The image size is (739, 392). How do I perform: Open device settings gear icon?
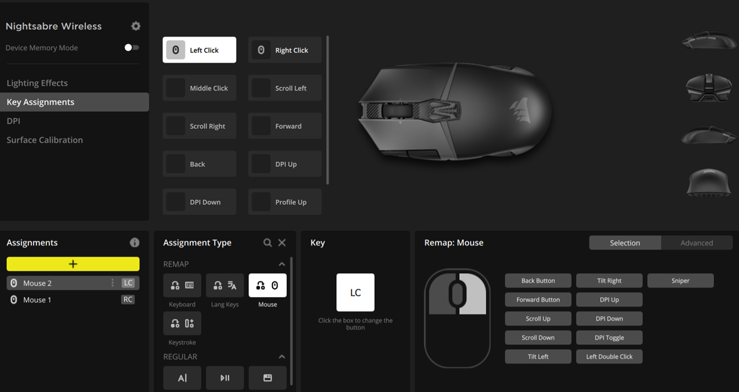coord(136,26)
